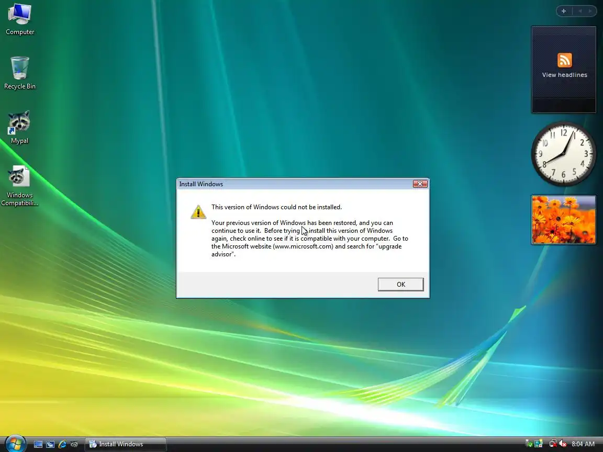This screenshot has width=603, height=452.
Task: Click the sidebar next page arrow
Action: point(589,11)
